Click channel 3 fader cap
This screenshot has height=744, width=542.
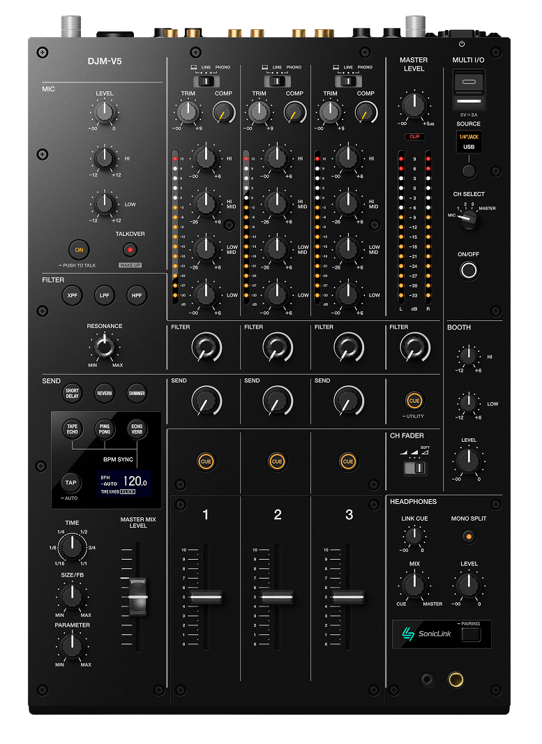coord(348,597)
